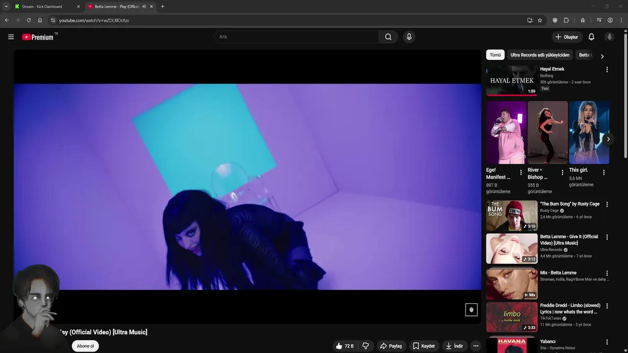Viewport: 628px width, 353px height.
Task: Open browser media controls icon
Action: point(599,20)
